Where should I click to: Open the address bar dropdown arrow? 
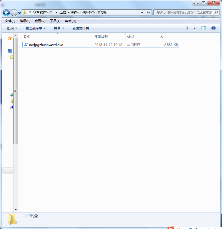click(142, 13)
